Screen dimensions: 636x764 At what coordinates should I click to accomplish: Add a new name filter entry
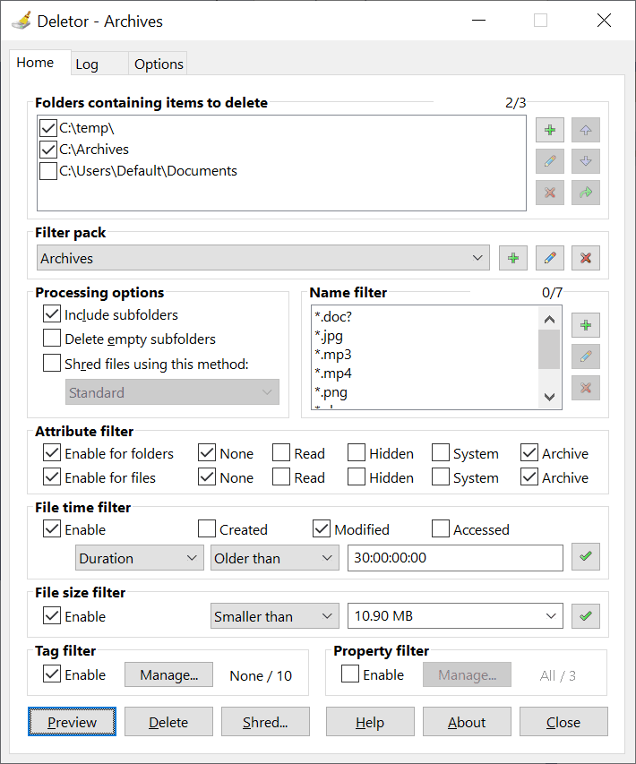(x=586, y=325)
